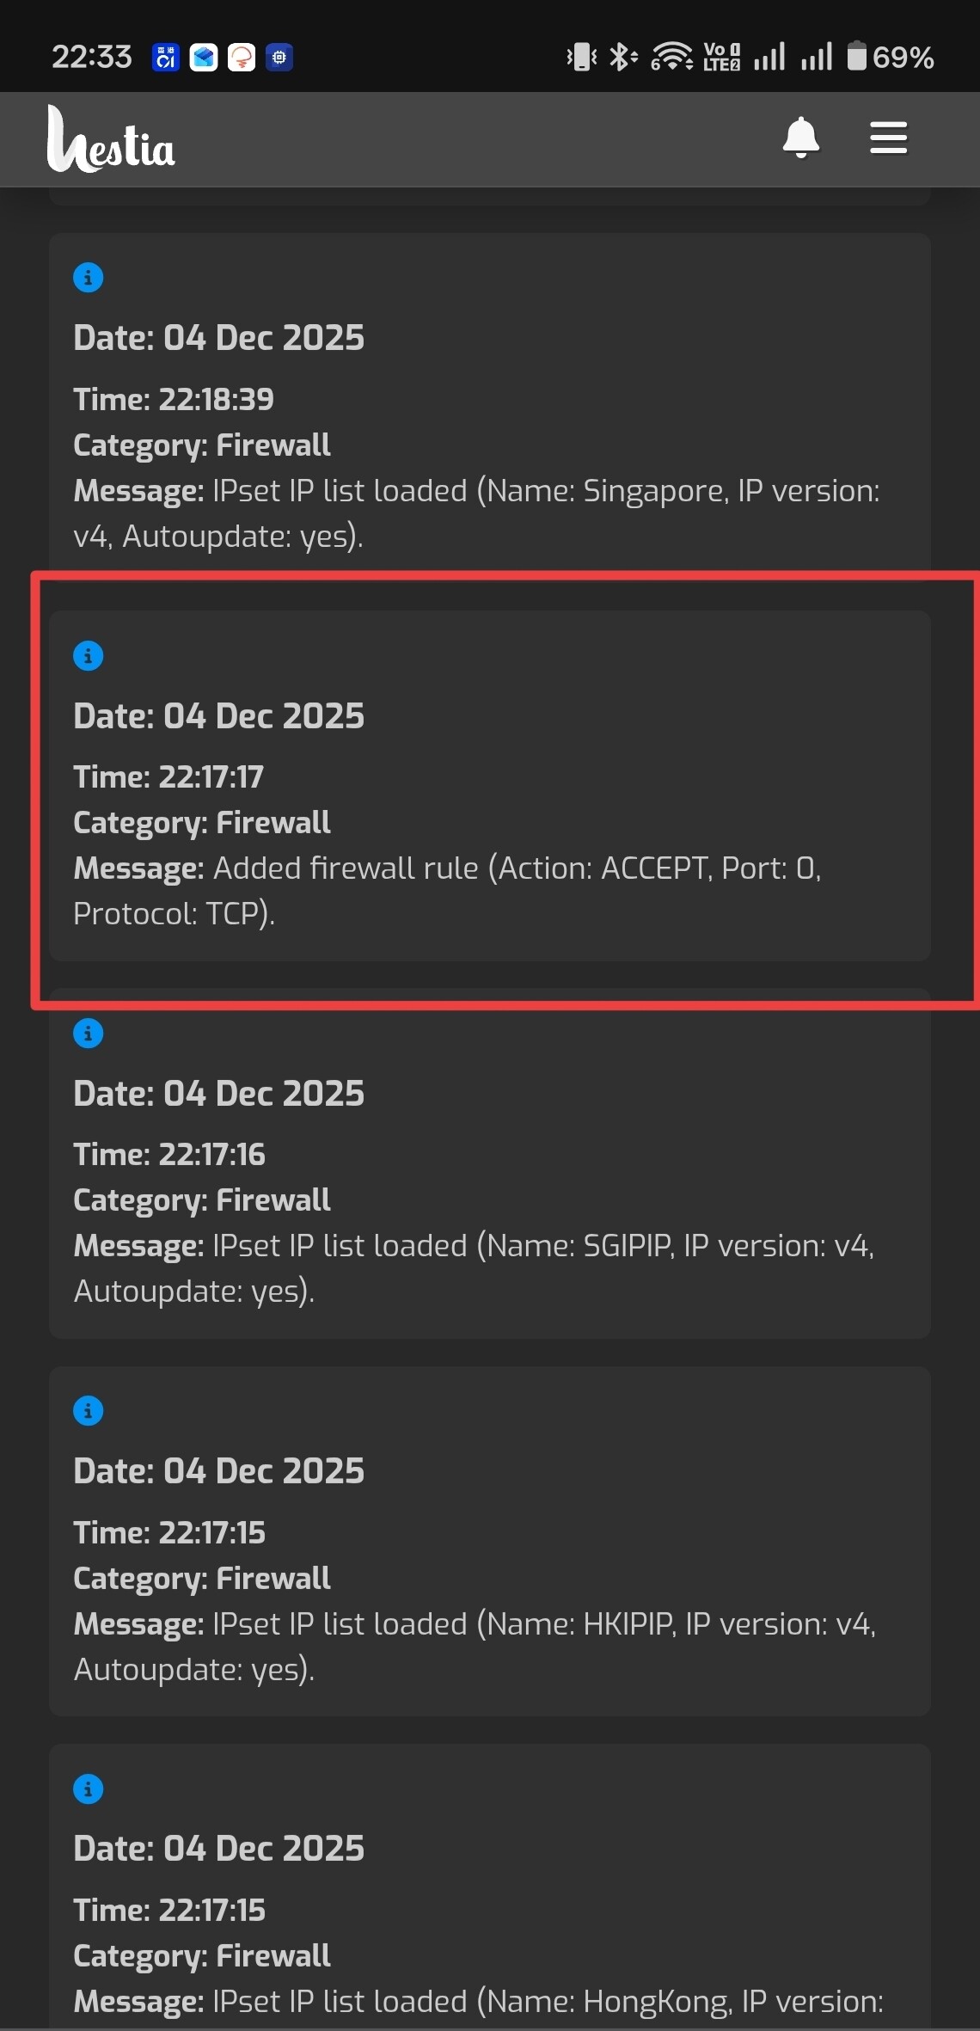Screen dimensions: 980x2031
Task: Select the HongKong IPset loaded message
Action: [478, 2002]
